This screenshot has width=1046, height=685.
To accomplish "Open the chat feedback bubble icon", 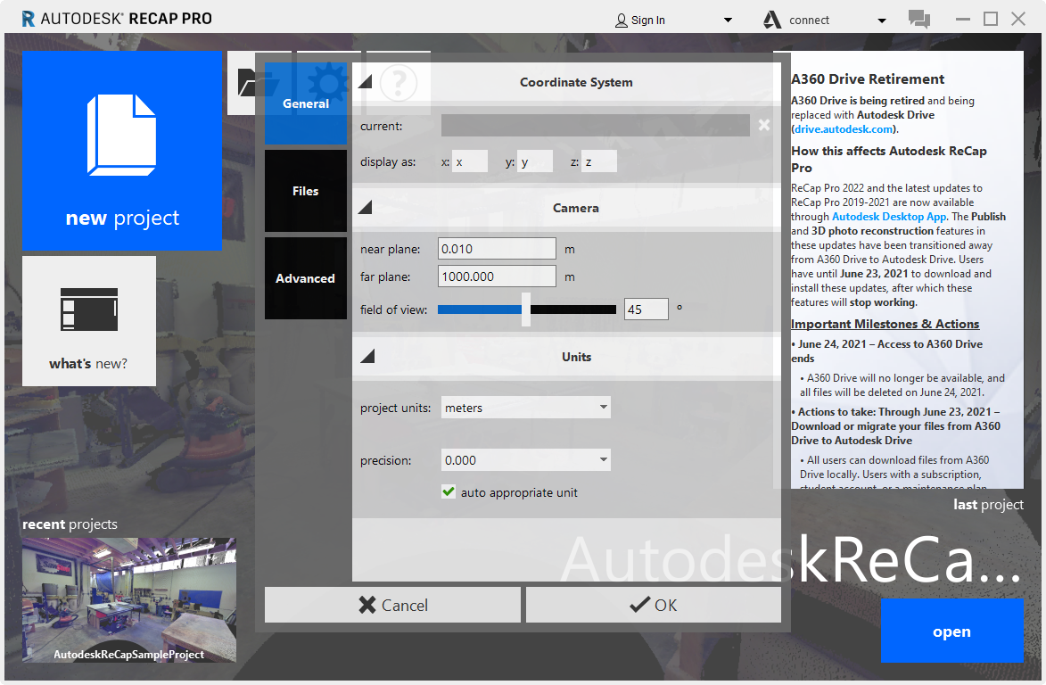I will point(919,19).
